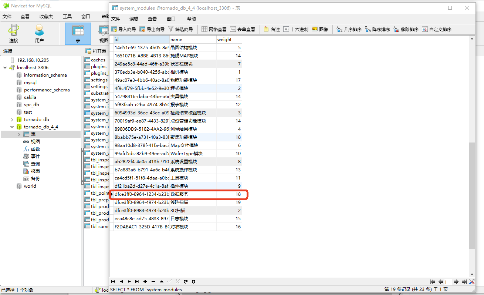Expand the tornado_db database node
Viewport: 484px width, 295px height.
point(12,120)
